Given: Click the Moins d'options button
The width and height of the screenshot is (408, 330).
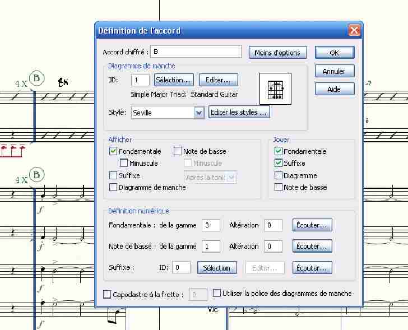Looking at the screenshot, I should tap(277, 53).
